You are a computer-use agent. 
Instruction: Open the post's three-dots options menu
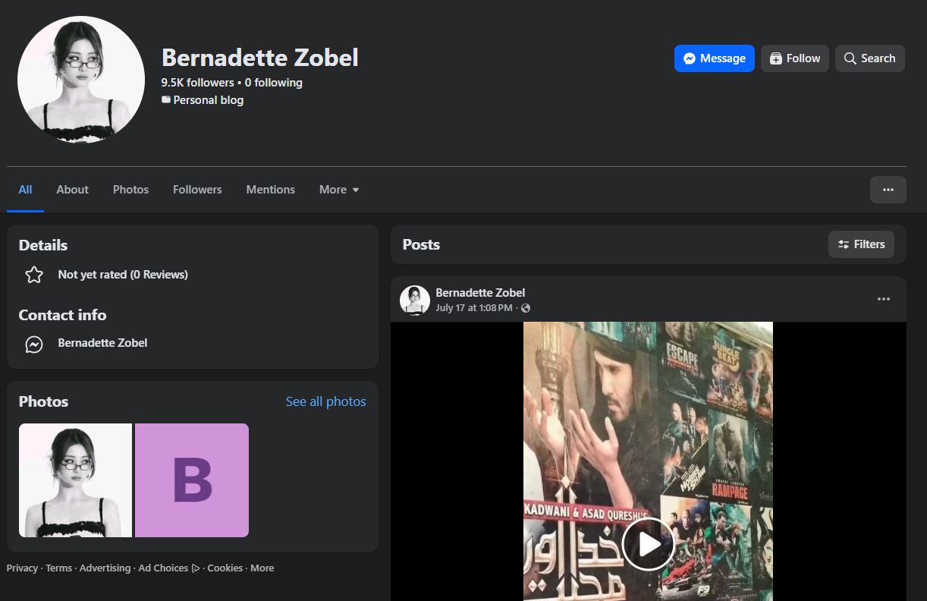point(883,299)
